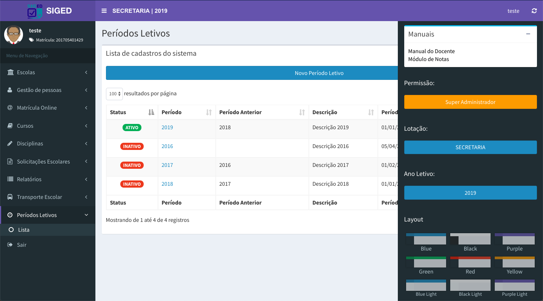Open the 2019 period link
Viewport: 543px width, 301px height.
pos(167,127)
